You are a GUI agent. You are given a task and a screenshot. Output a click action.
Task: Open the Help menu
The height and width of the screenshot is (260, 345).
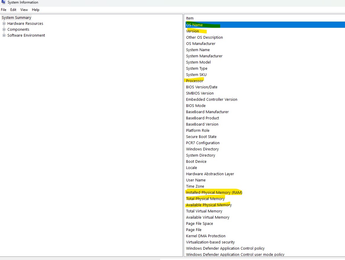coord(36,10)
